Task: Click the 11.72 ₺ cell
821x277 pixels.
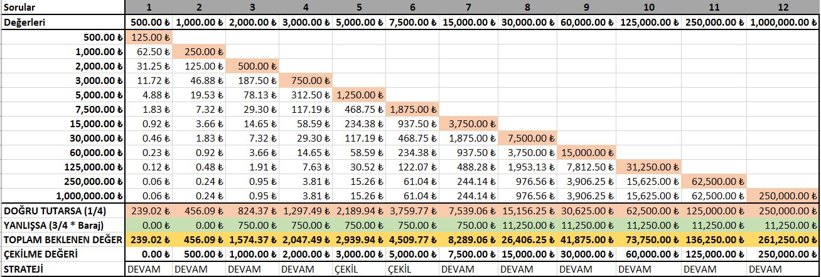Action: [149, 80]
